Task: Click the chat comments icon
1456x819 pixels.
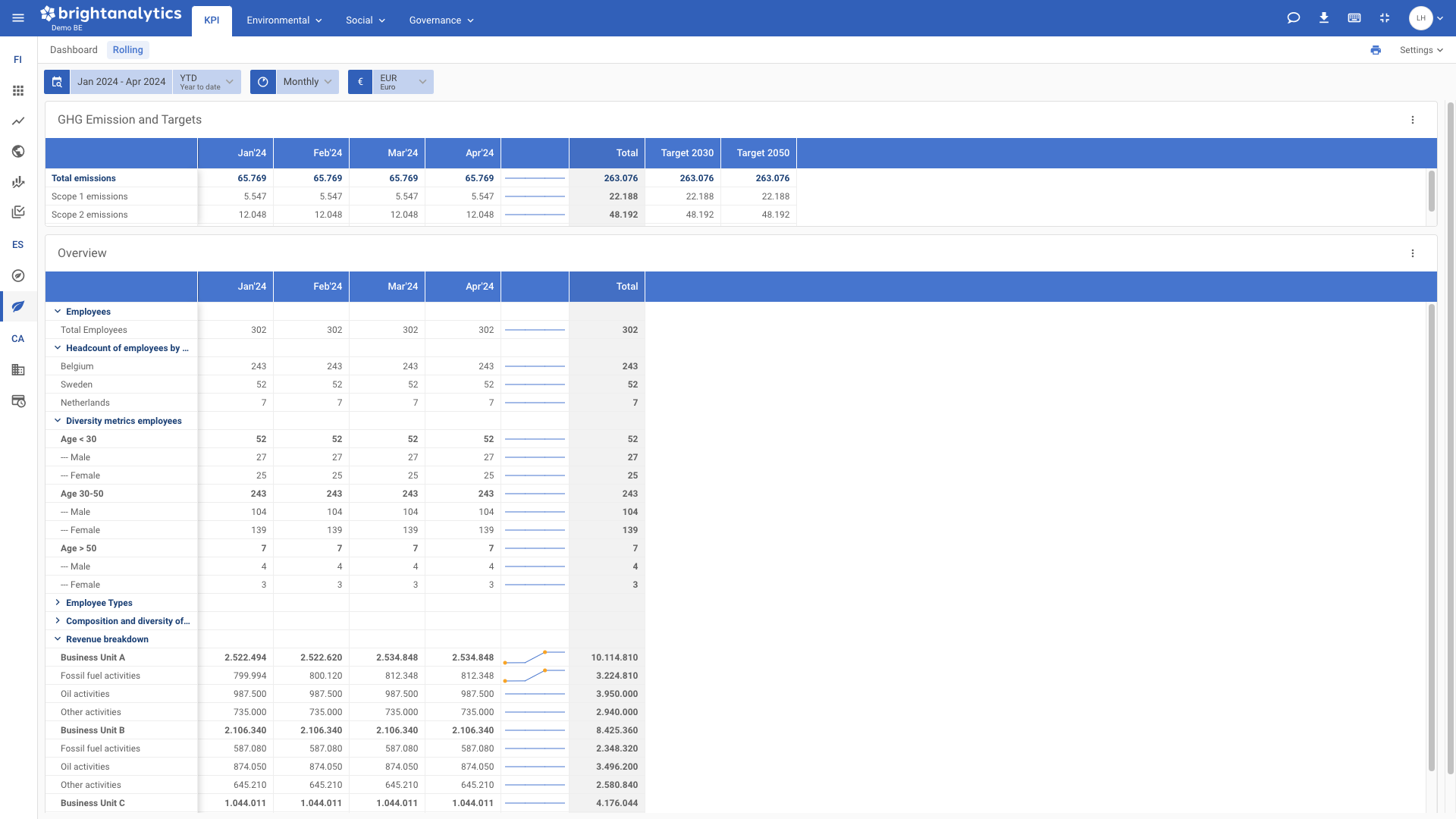Action: [x=1294, y=18]
